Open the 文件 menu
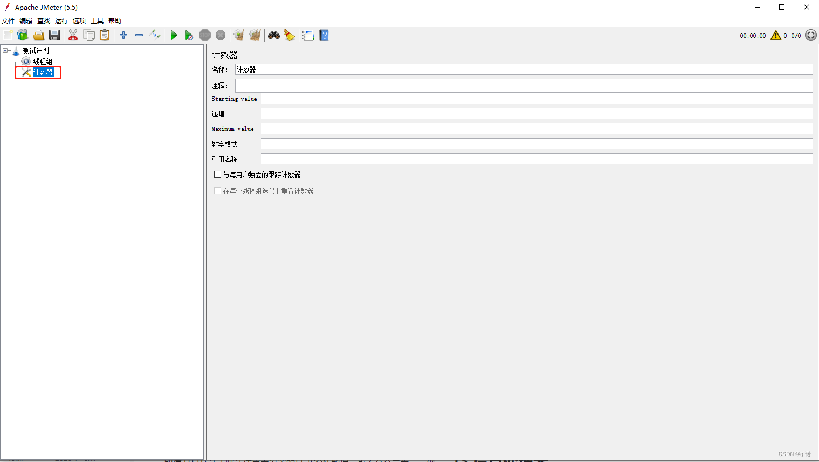Screen dimensions: 819x462 (x=8, y=20)
